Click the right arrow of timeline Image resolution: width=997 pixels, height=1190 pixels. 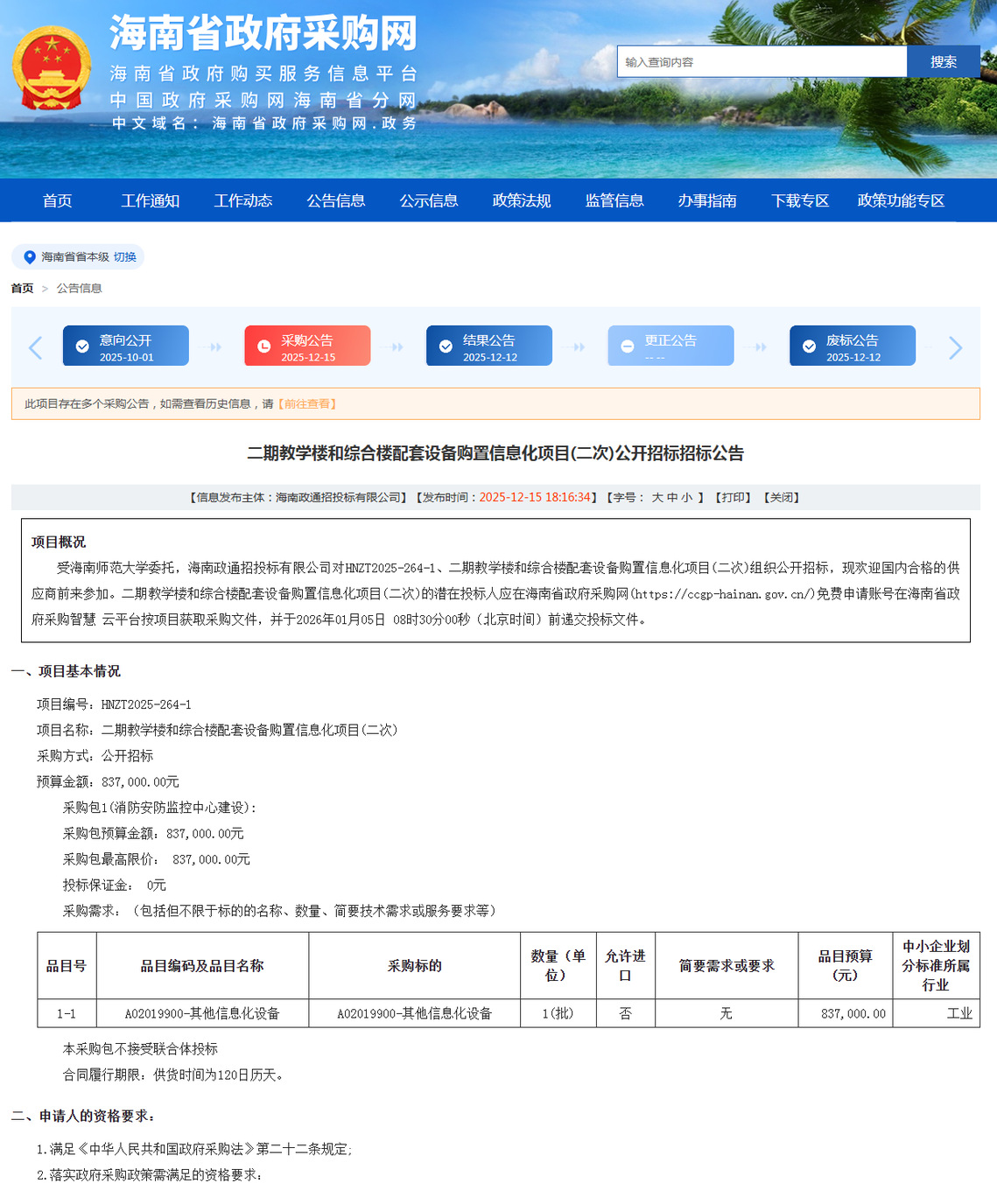[955, 347]
